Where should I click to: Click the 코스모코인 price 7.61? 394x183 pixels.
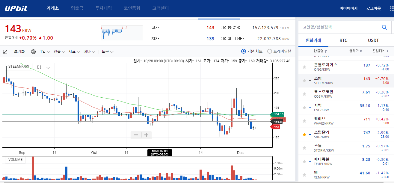tap(366, 92)
